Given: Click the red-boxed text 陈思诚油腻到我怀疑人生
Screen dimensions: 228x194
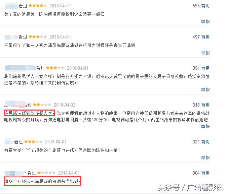Looking at the screenshot, I should coord(30,113).
